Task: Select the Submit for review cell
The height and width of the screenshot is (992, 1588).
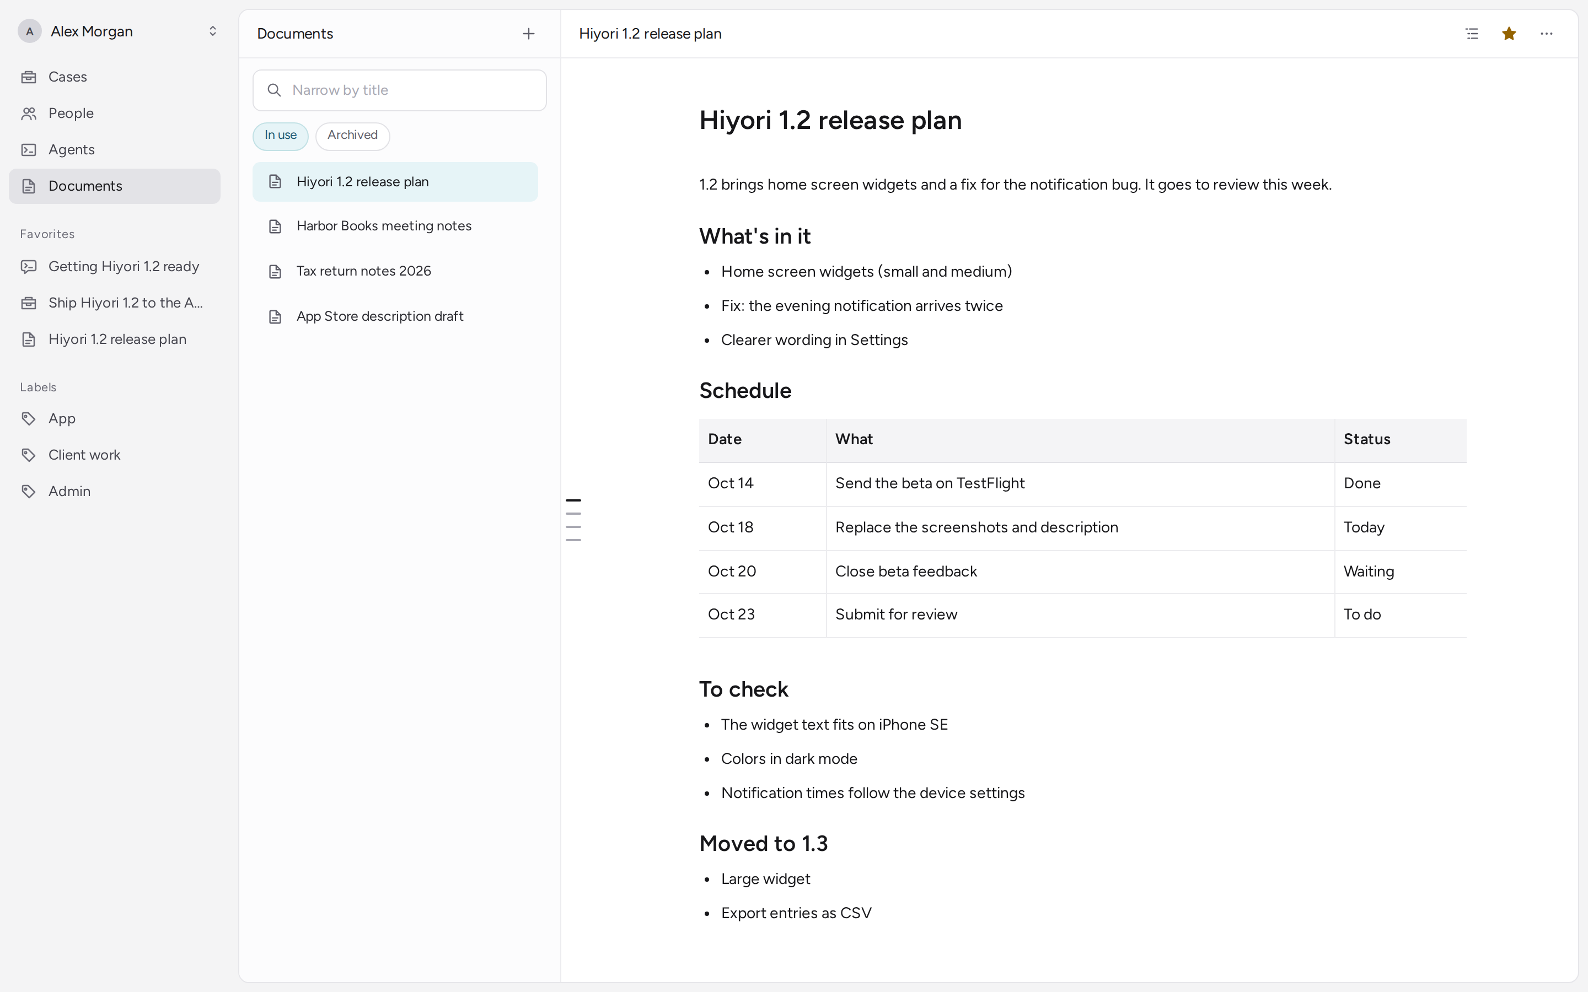Action: (1080, 616)
